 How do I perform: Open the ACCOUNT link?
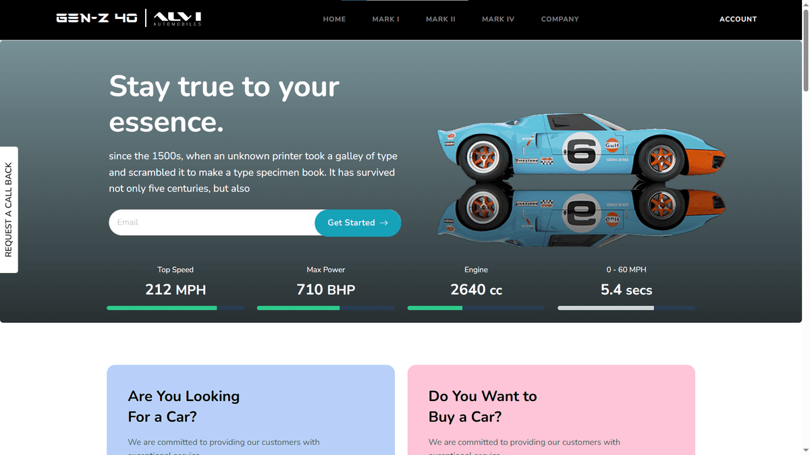click(x=738, y=19)
